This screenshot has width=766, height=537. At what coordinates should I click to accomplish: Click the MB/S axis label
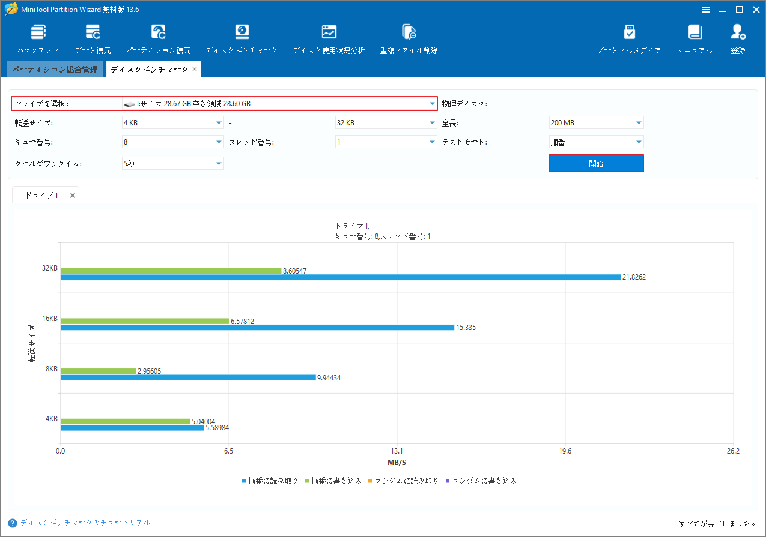coord(397,463)
